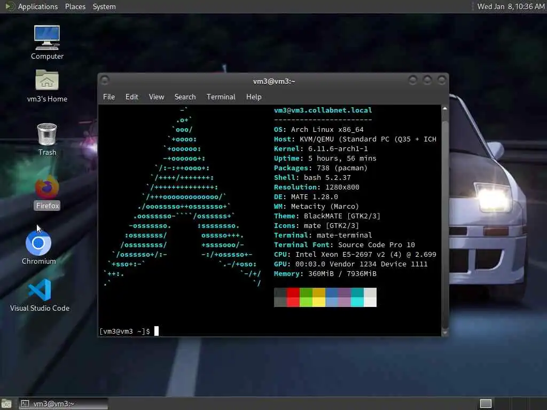Select the Trash desktop icon

pyautogui.click(x=47, y=139)
